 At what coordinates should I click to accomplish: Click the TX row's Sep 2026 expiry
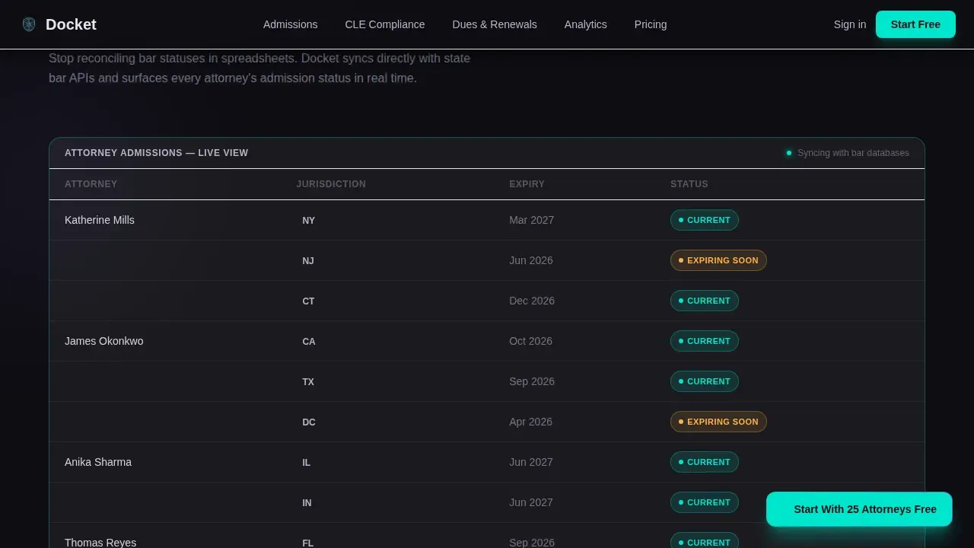point(532,381)
